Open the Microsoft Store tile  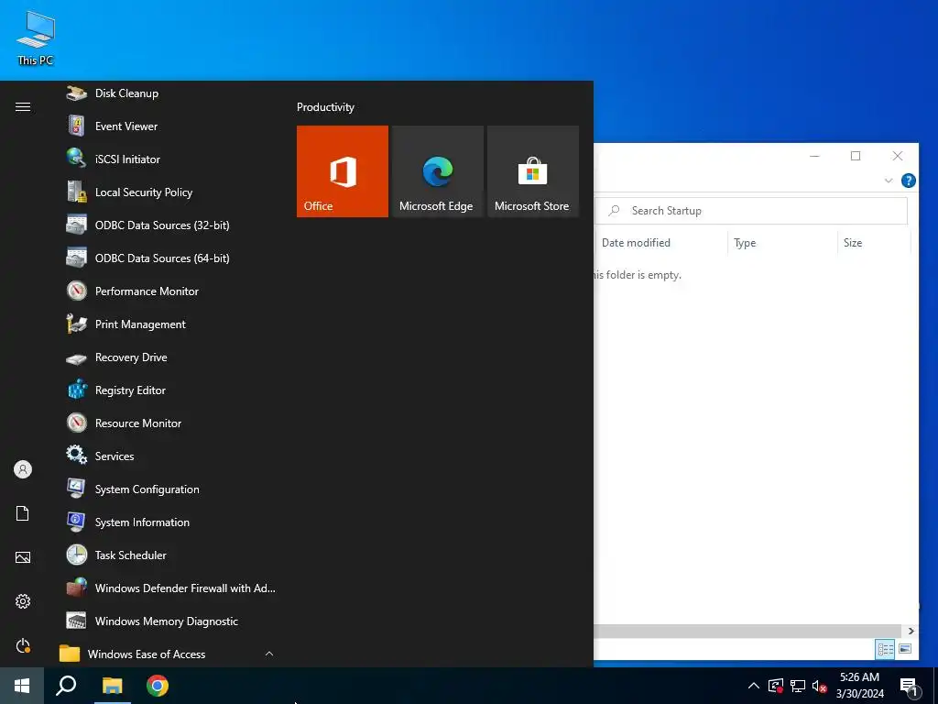click(x=533, y=171)
